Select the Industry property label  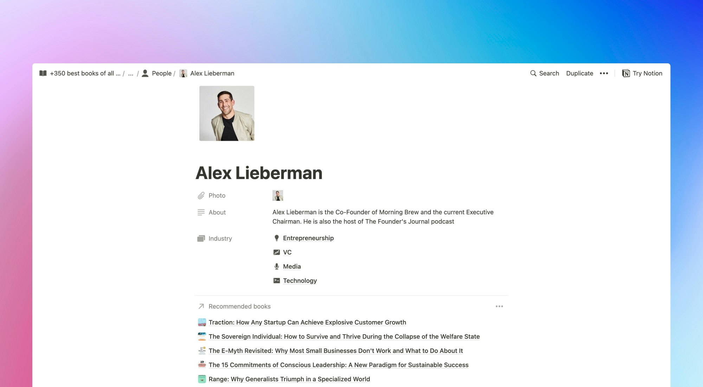(220, 239)
